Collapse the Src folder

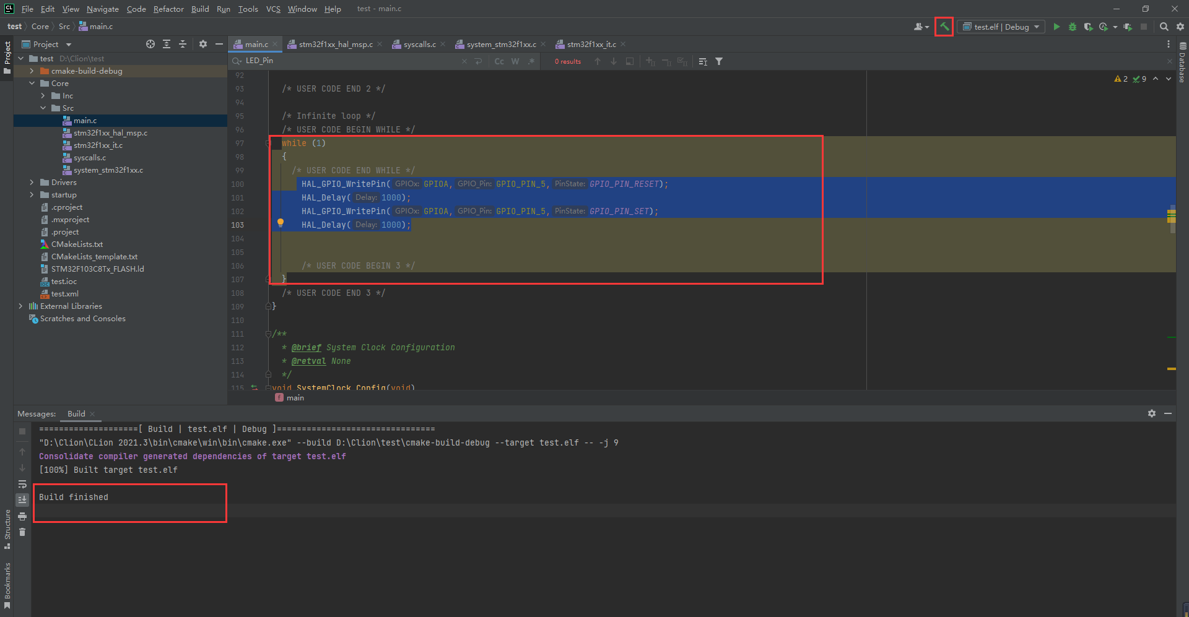[43, 108]
